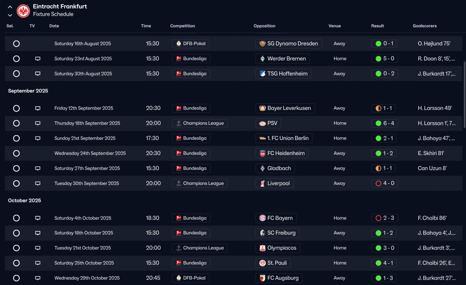
Task: Open the 2 - 3 result against FC Bayern
Action: tap(384, 218)
